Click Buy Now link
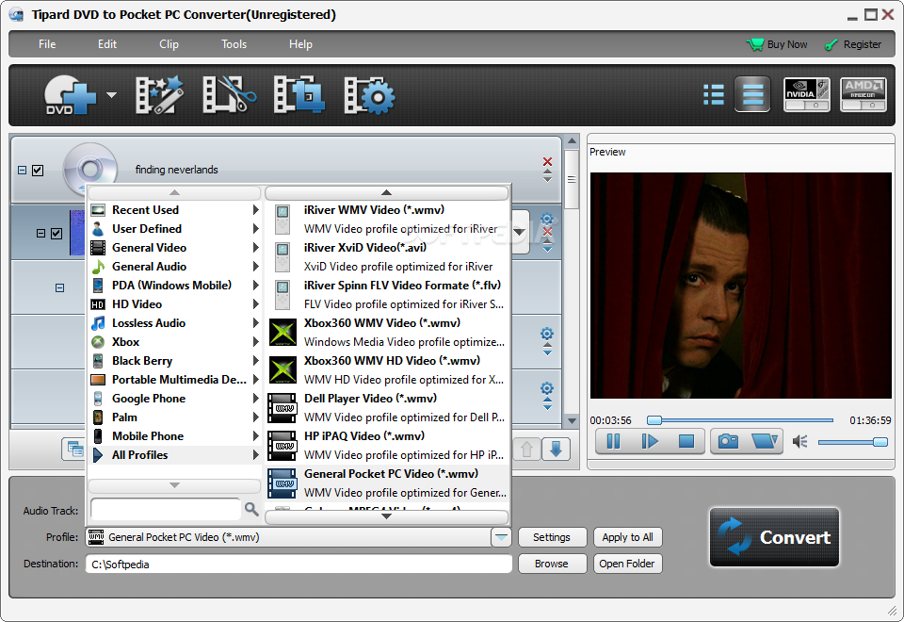 tap(777, 44)
